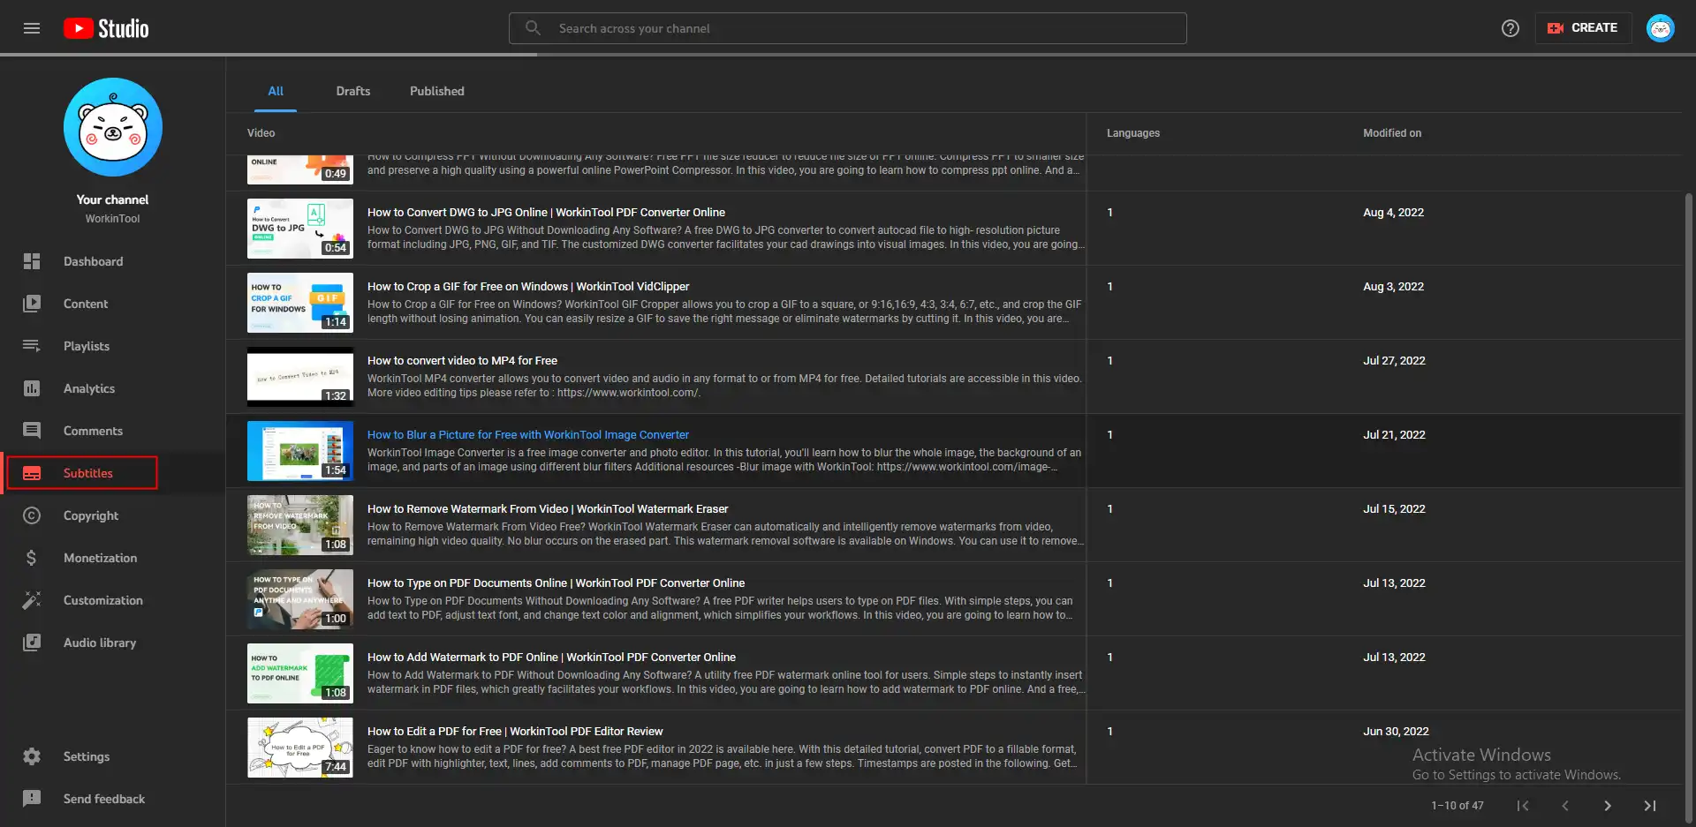Open the account avatar menu
The width and height of the screenshot is (1696, 827).
click(1661, 28)
